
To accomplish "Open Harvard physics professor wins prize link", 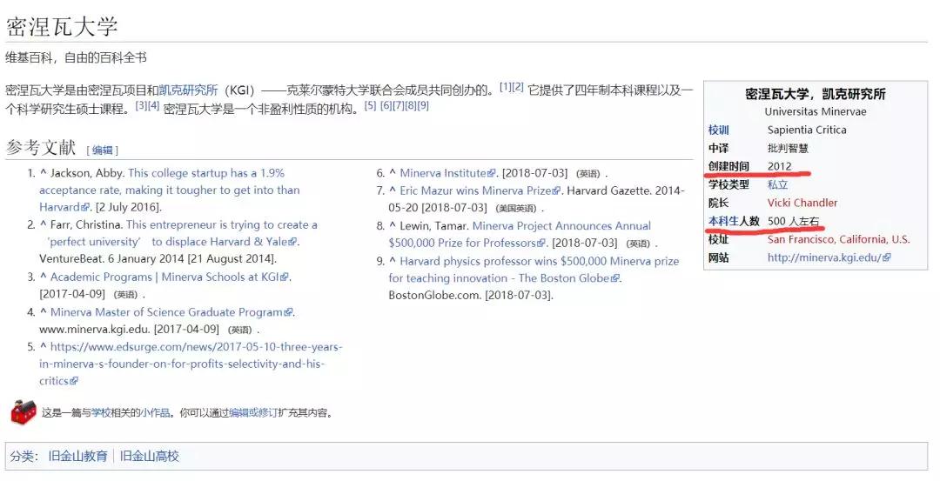I will 534,270.
